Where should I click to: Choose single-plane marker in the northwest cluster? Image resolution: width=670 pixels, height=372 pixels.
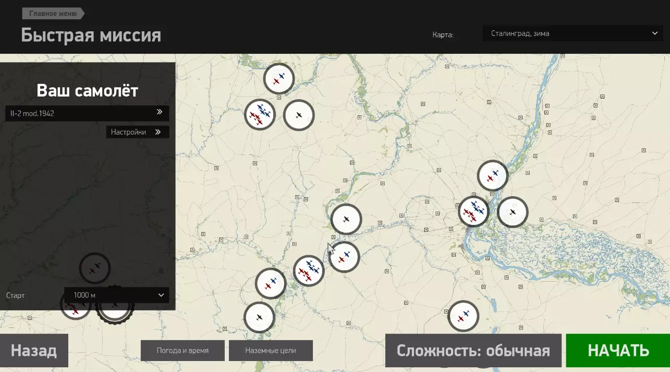tap(299, 115)
